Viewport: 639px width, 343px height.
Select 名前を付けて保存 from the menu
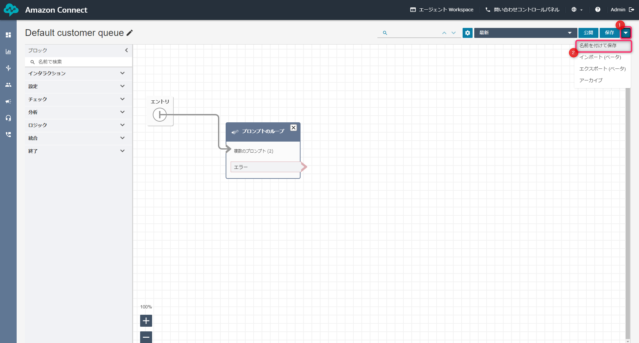tap(598, 46)
